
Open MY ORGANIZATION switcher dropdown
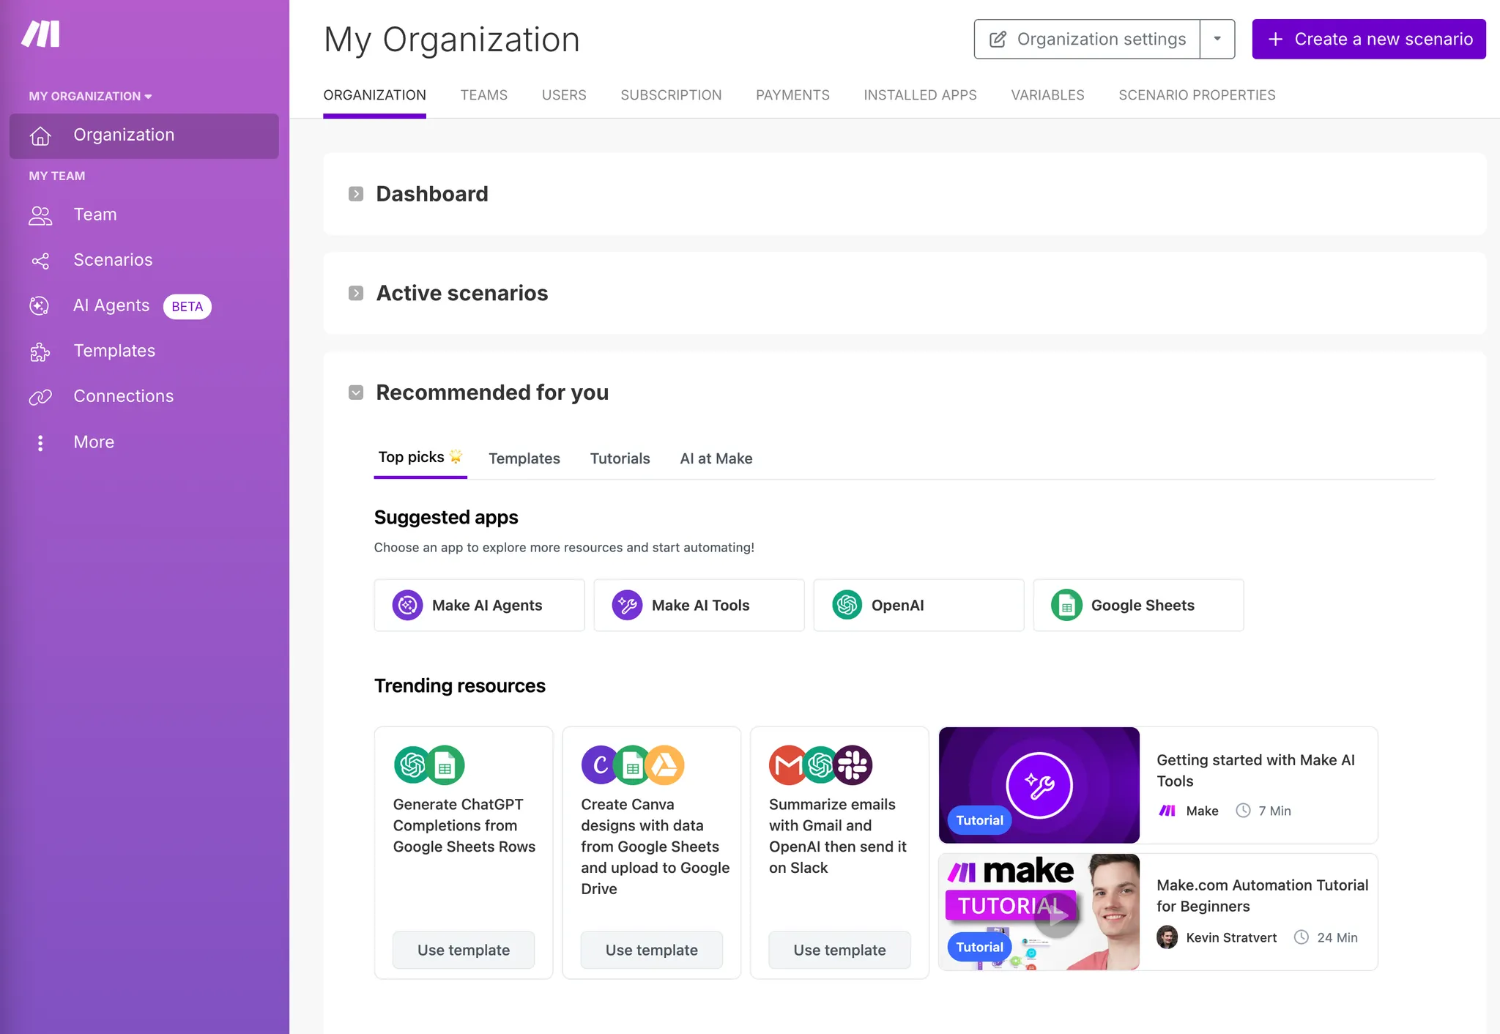pyautogui.click(x=90, y=96)
